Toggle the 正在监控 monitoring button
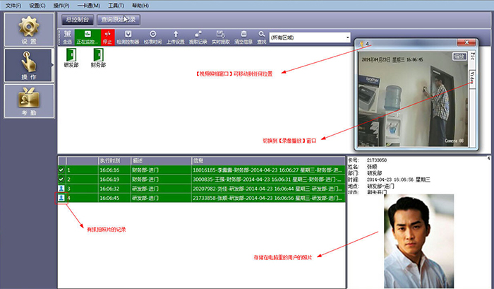This screenshot has width=494, height=289. click(x=88, y=37)
